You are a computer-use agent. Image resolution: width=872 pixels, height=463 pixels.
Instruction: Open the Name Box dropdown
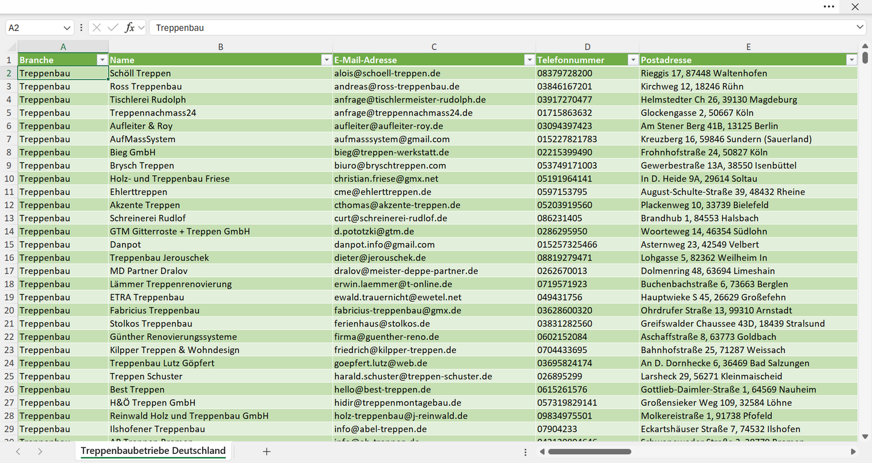[x=66, y=28]
